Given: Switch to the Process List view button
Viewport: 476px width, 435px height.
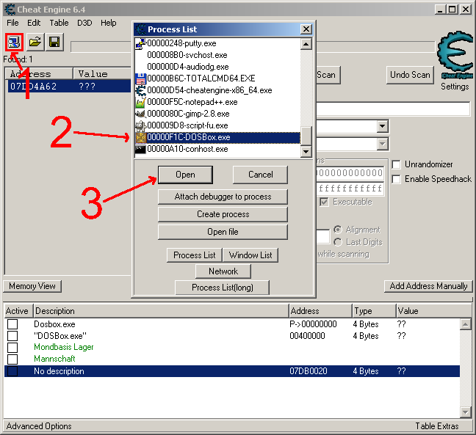Looking at the screenshot, I should 194,255.
